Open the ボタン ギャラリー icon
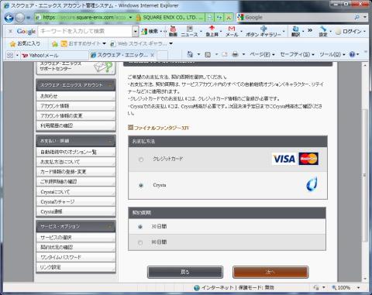 (x=263, y=31)
